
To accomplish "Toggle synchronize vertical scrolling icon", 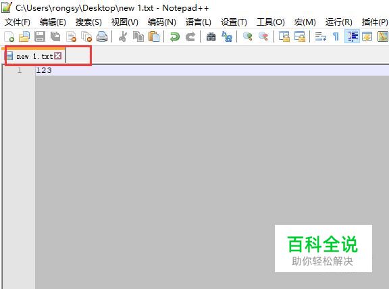I will pyautogui.click(x=284, y=36).
